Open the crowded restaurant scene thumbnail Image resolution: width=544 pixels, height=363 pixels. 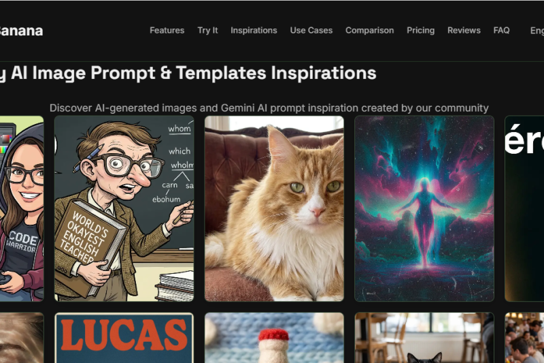click(524, 338)
